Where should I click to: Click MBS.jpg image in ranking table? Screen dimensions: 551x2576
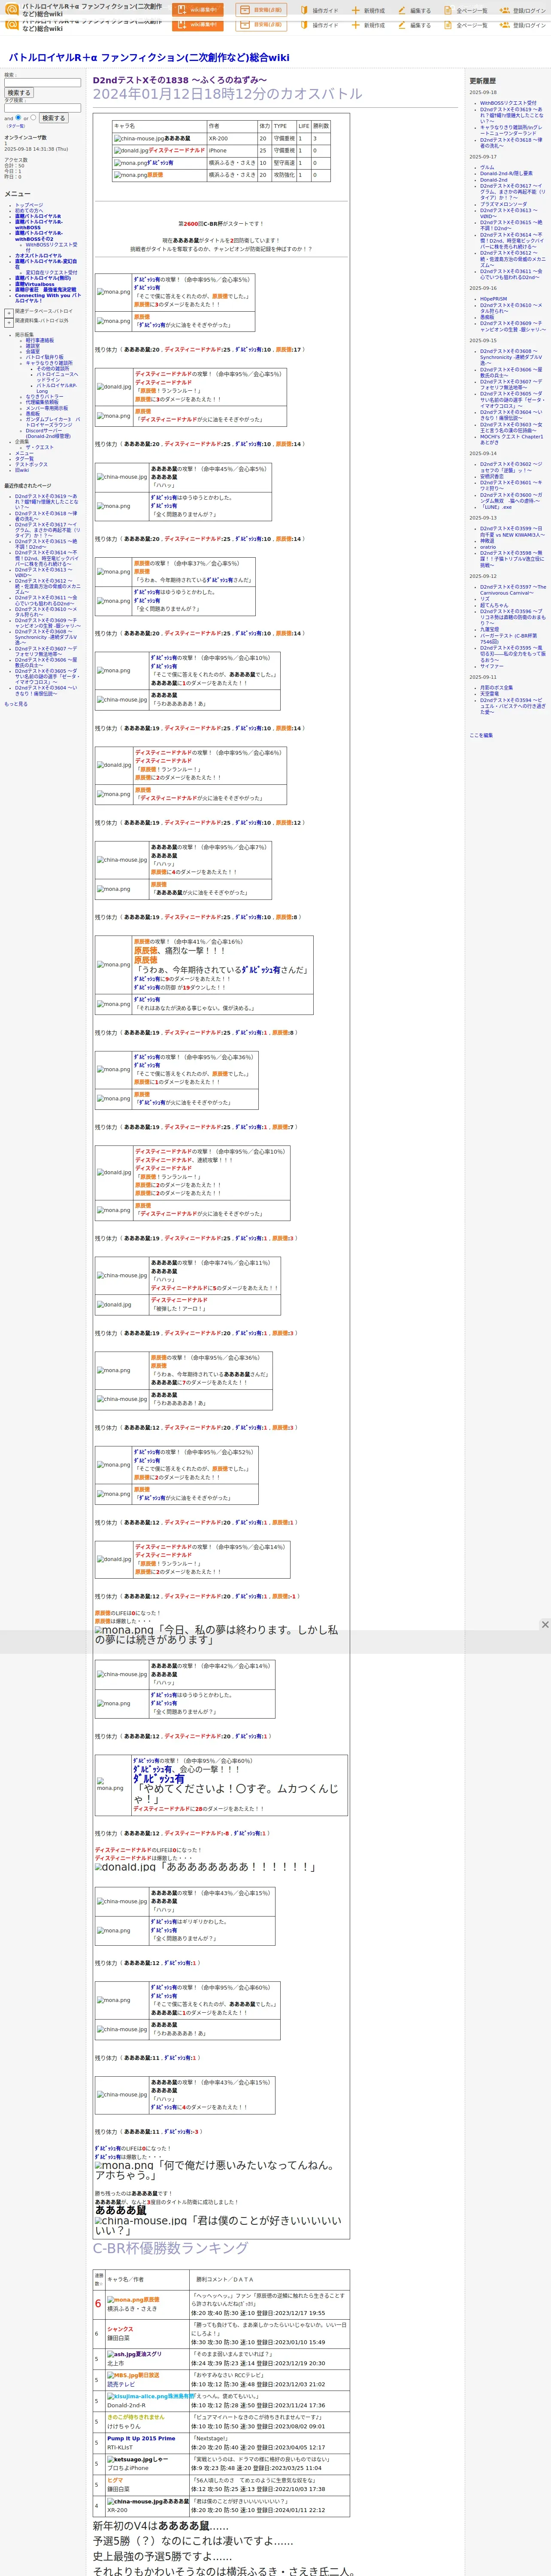tap(121, 2375)
